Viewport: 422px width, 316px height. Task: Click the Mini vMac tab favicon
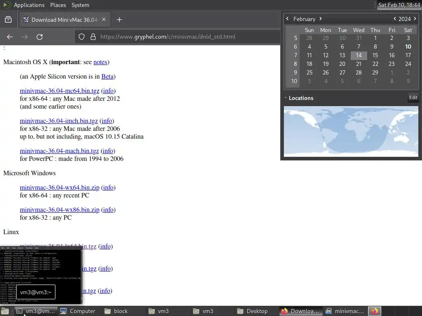click(x=26, y=20)
